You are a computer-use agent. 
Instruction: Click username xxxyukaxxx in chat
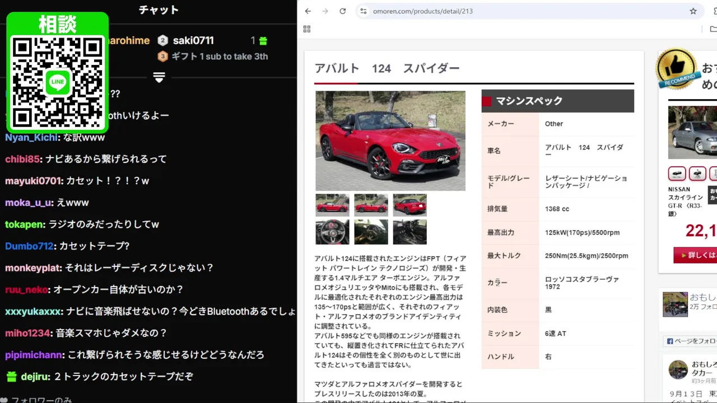[x=33, y=311]
